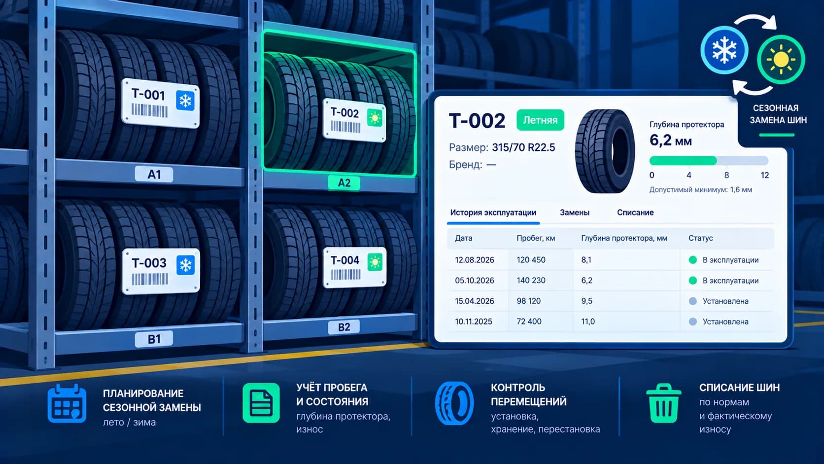Click Допустимый минимум: 1,6 мм text
The image size is (824, 464).
700,190
